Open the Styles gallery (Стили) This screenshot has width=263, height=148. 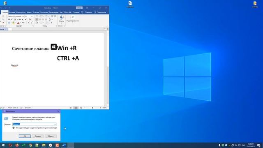pyautogui.click(x=62, y=19)
